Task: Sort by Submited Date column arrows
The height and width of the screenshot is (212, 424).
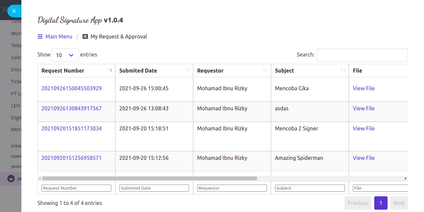Action: click(x=188, y=70)
